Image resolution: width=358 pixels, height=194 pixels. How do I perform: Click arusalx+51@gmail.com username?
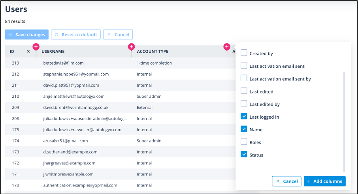point(66,141)
